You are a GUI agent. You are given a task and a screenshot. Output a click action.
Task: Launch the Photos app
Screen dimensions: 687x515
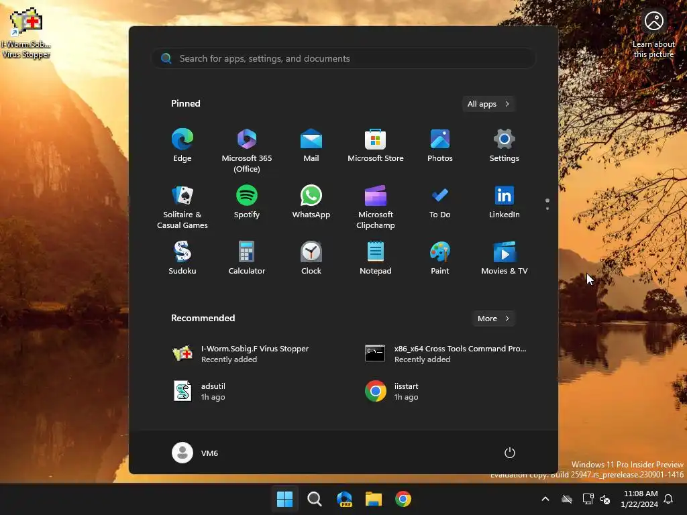coord(440,146)
